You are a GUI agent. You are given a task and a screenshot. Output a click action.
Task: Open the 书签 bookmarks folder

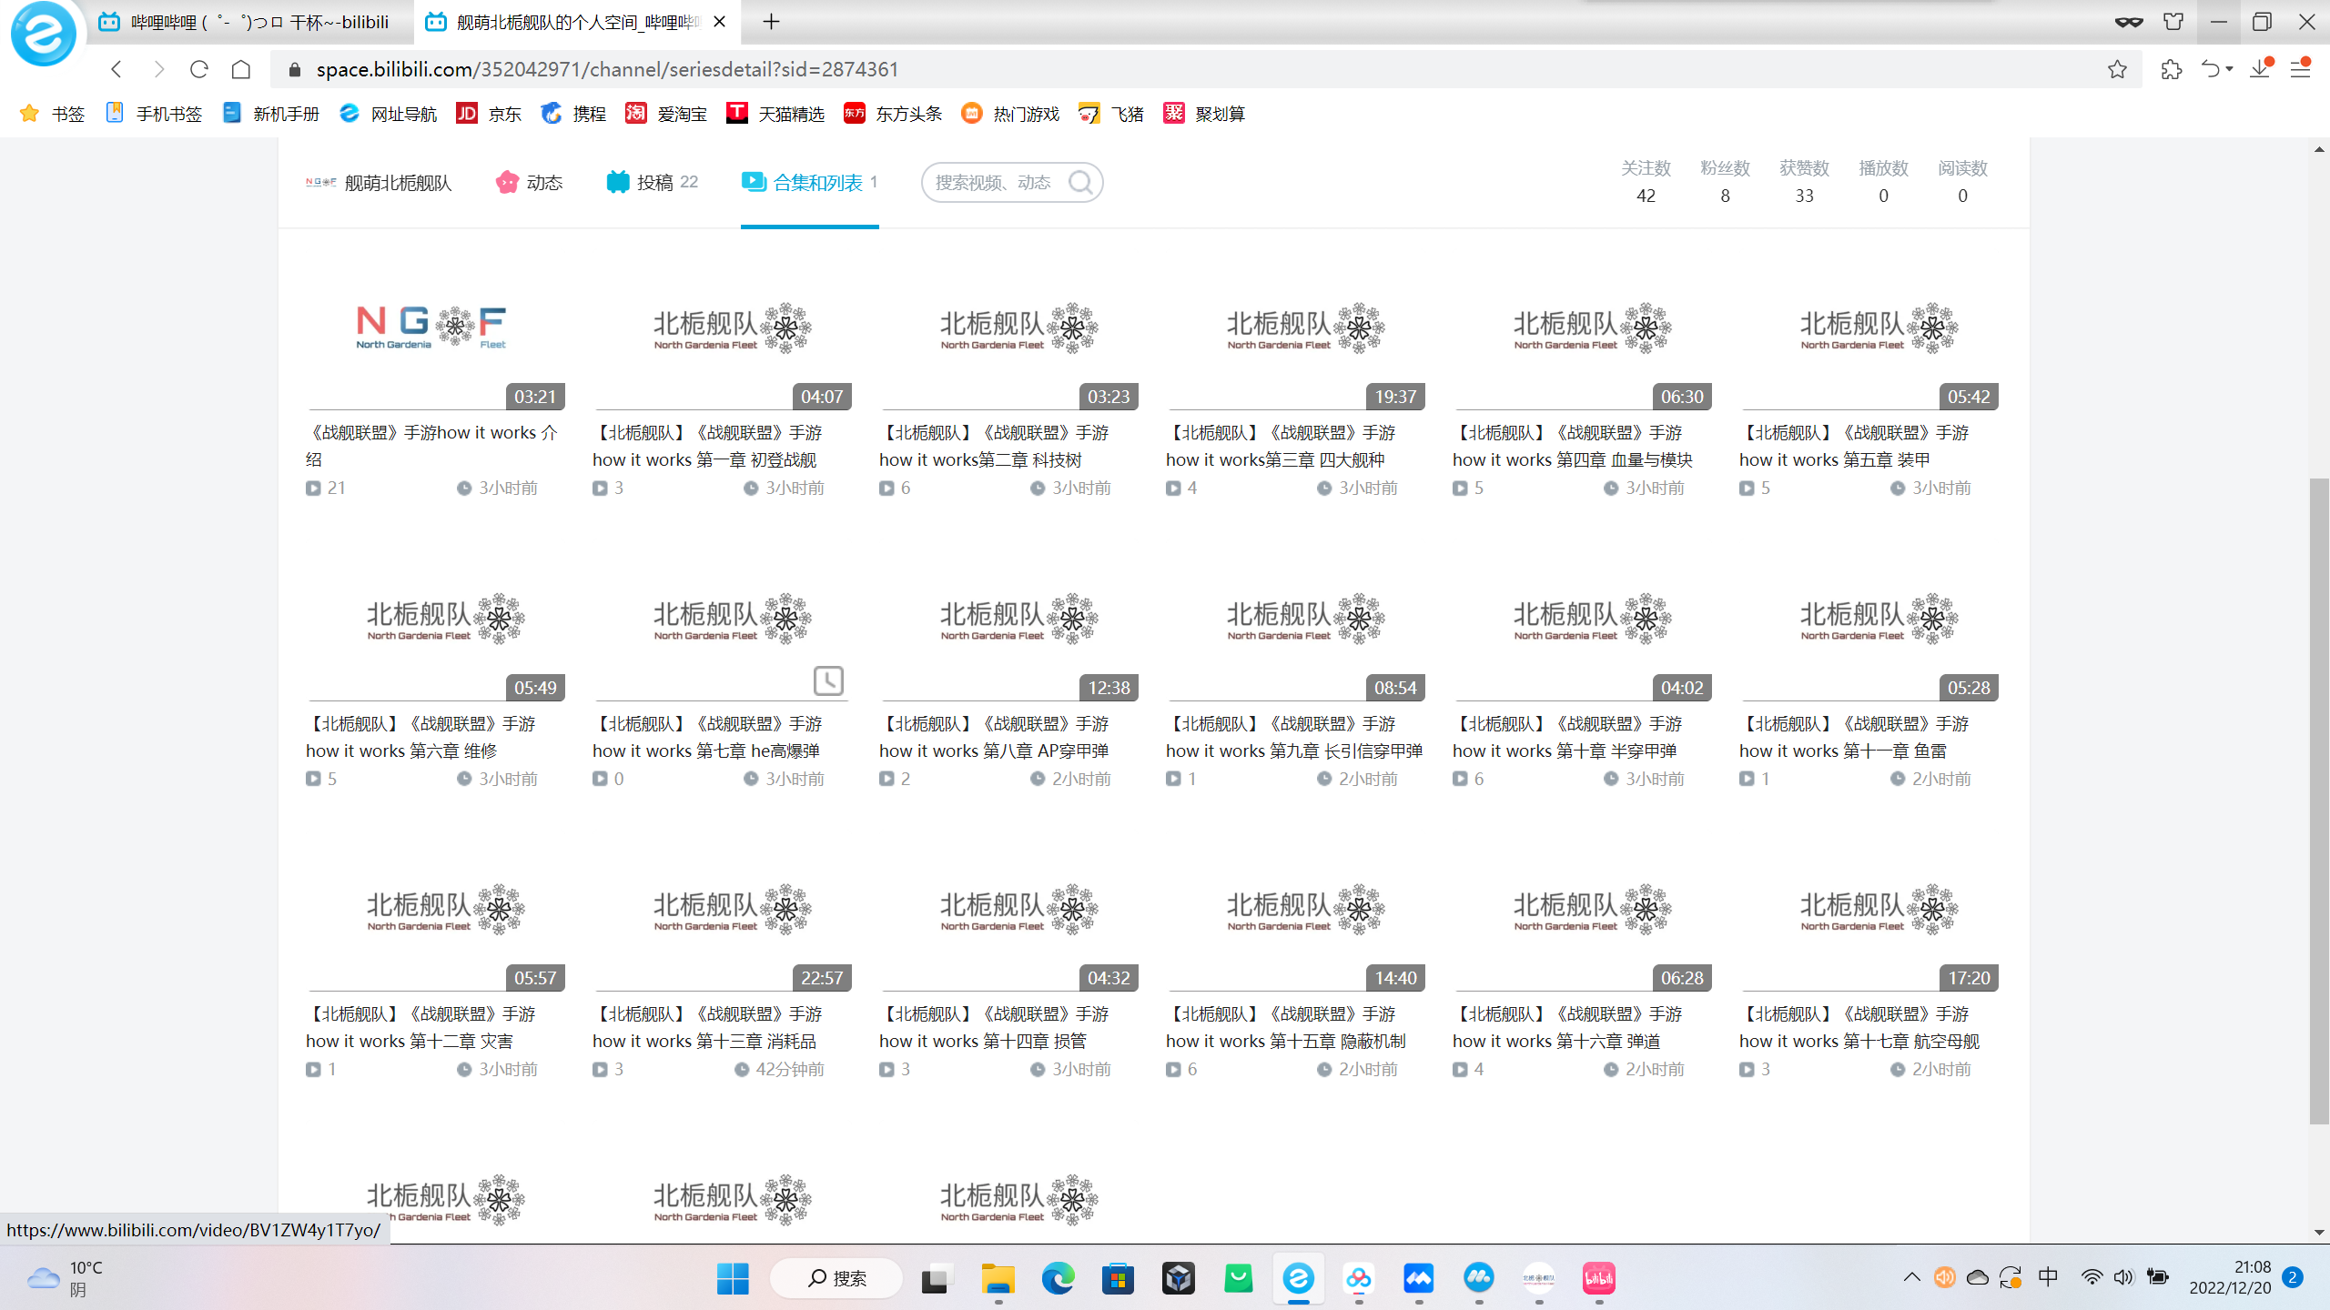53,114
